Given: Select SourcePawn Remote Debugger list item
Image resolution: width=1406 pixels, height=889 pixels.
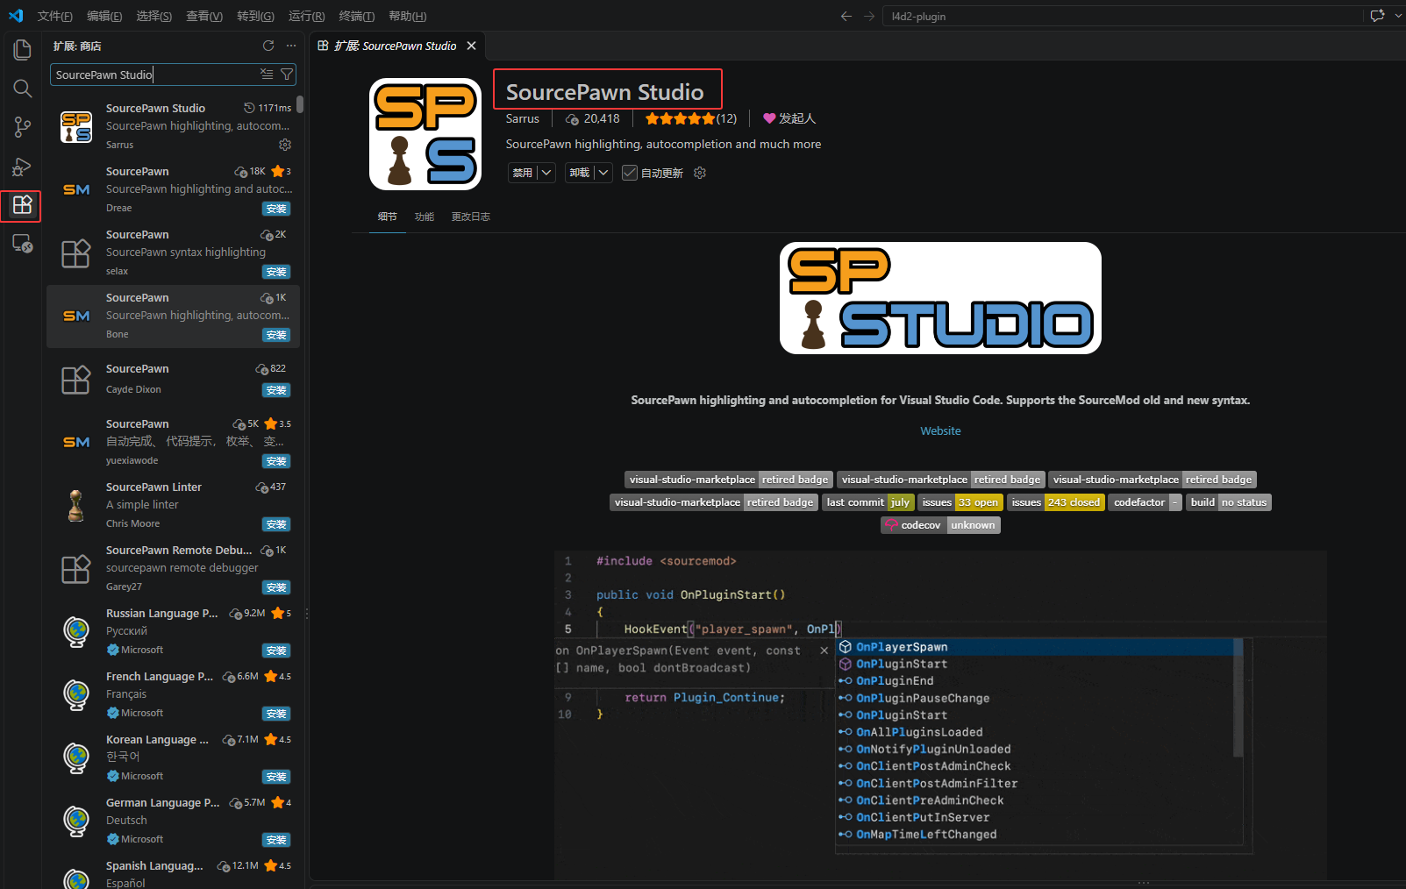Looking at the screenshot, I should (x=174, y=568).
